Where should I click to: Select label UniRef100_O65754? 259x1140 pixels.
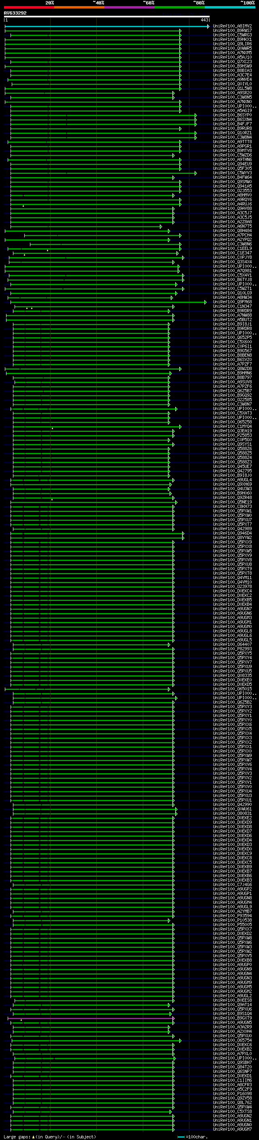pyautogui.click(x=232, y=1041)
